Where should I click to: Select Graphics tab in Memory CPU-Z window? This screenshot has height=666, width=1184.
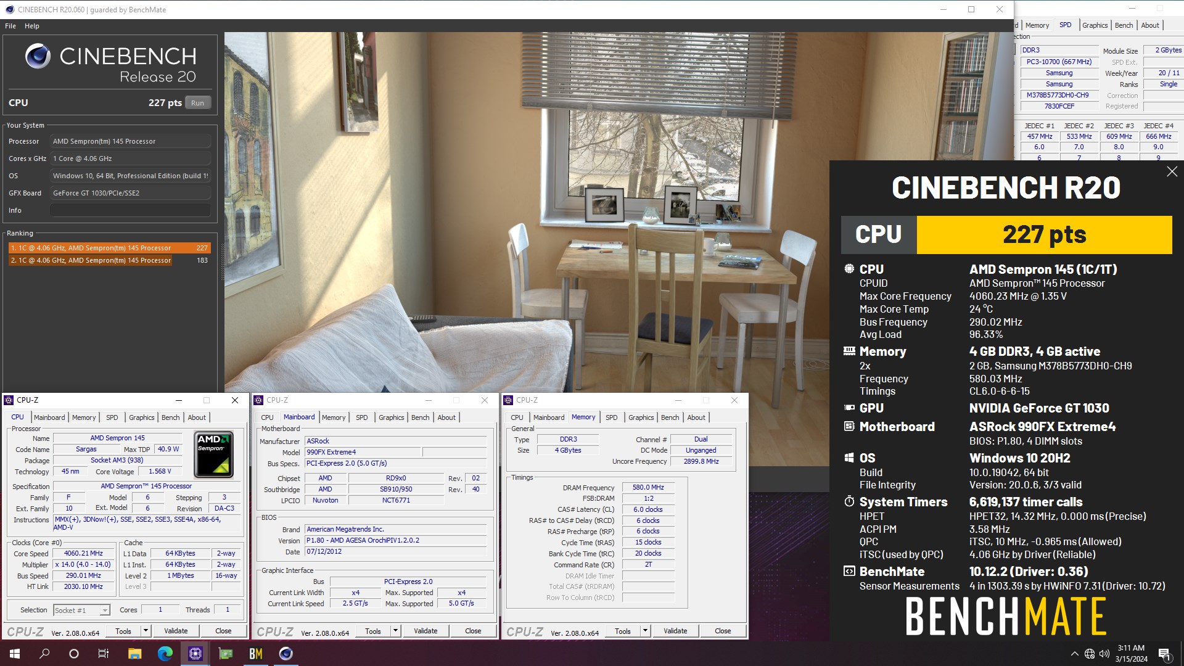pyautogui.click(x=641, y=417)
